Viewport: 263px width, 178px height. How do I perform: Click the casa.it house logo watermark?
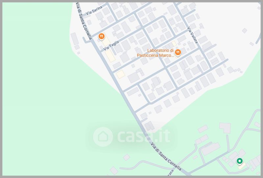coord(103,137)
